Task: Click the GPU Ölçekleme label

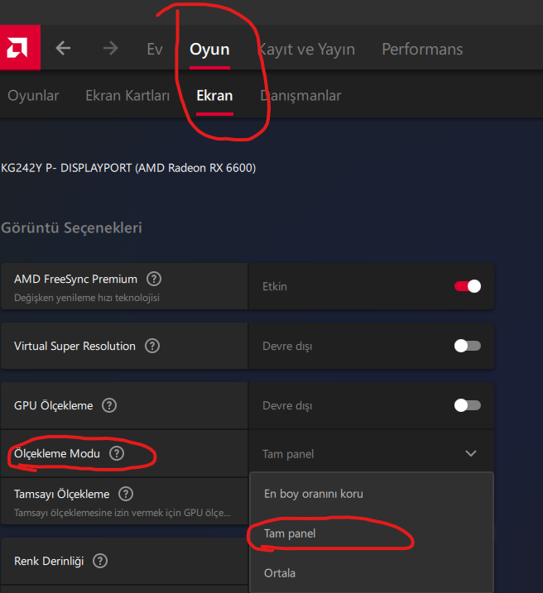Action: click(53, 405)
